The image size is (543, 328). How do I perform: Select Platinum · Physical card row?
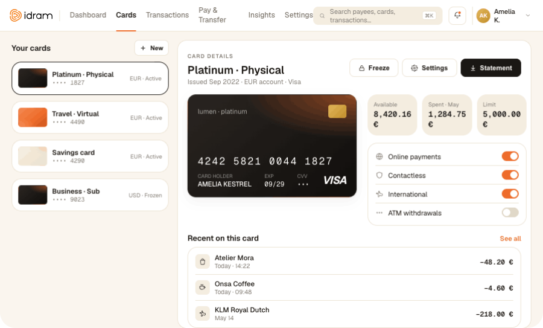(x=90, y=79)
